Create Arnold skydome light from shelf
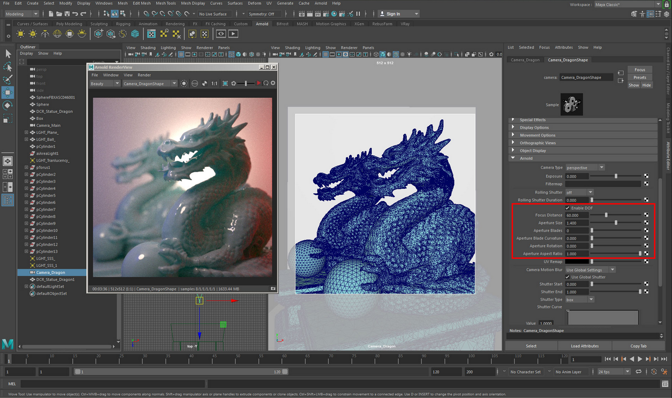Screen dimensions: 672x398 point(57,34)
